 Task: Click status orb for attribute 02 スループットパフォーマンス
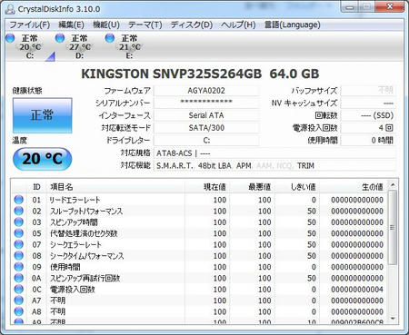(x=19, y=211)
